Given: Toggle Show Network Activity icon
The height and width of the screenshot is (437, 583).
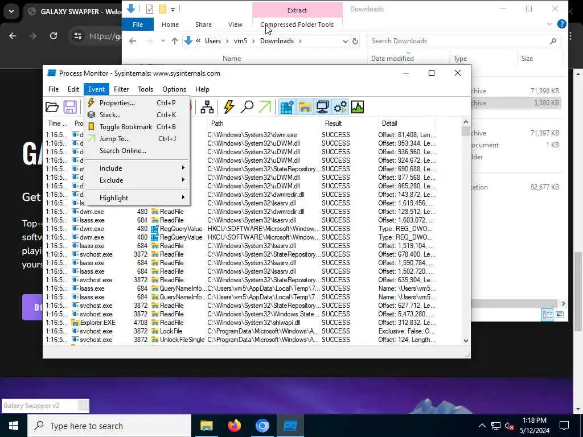Looking at the screenshot, I should coord(322,107).
